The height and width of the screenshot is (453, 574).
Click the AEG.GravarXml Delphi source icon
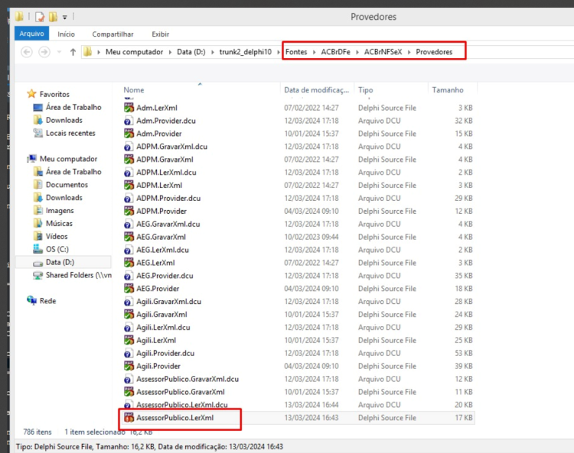[x=129, y=237]
